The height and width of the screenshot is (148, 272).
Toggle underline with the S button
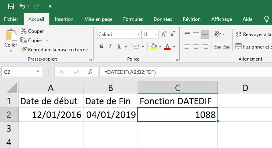(x=119, y=47)
